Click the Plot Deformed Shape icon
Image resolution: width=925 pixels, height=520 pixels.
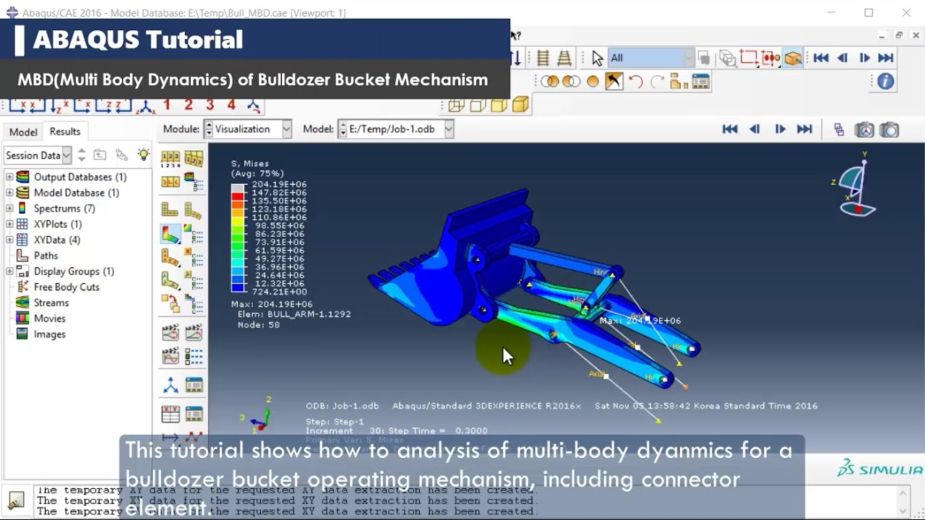pos(193,210)
